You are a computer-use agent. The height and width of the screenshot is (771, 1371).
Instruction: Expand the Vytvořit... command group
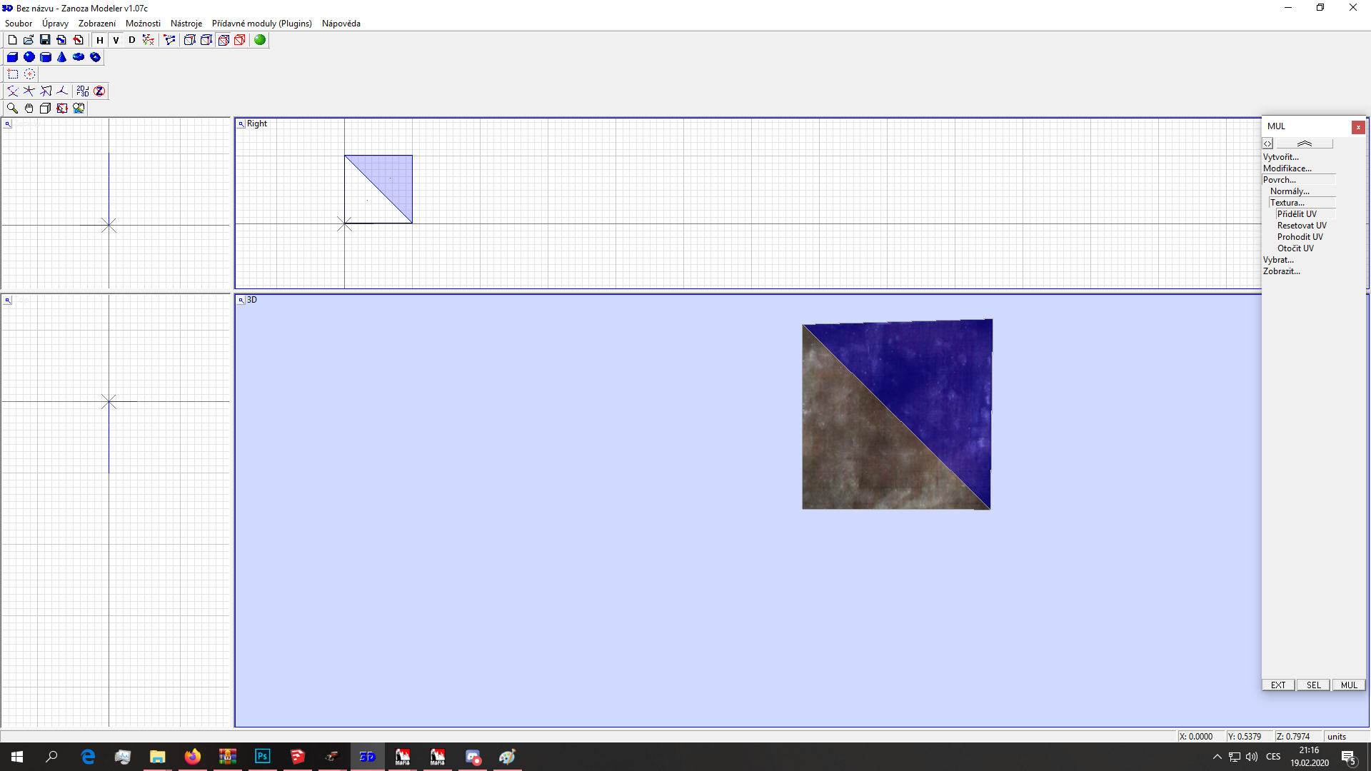[1280, 157]
